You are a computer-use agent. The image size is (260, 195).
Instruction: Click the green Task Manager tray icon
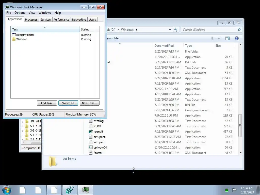point(227,190)
